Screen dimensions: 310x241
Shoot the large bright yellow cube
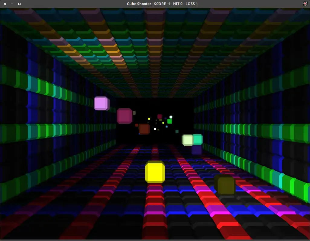pyautogui.click(x=155, y=172)
